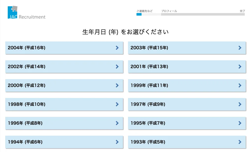Pick 1994年 (平成6年) as birth year

(64, 142)
